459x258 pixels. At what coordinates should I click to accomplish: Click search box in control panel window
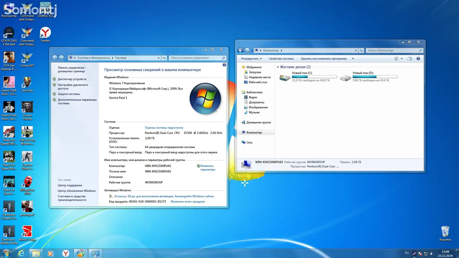197,58
